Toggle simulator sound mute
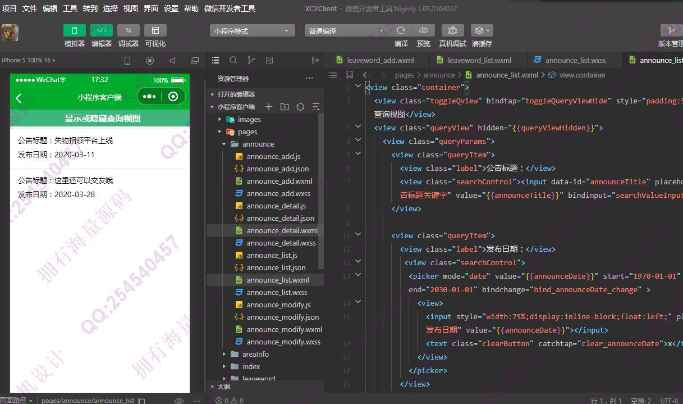683x404 pixels. click(x=172, y=61)
